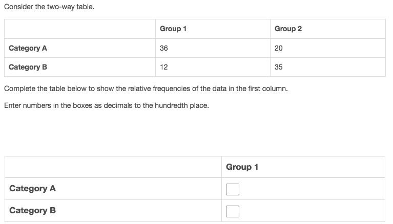Screen dimensions: 393x224
Task: Click the "Enter numbers in the boxes" instruction
Action: click(x=106, y=106)
